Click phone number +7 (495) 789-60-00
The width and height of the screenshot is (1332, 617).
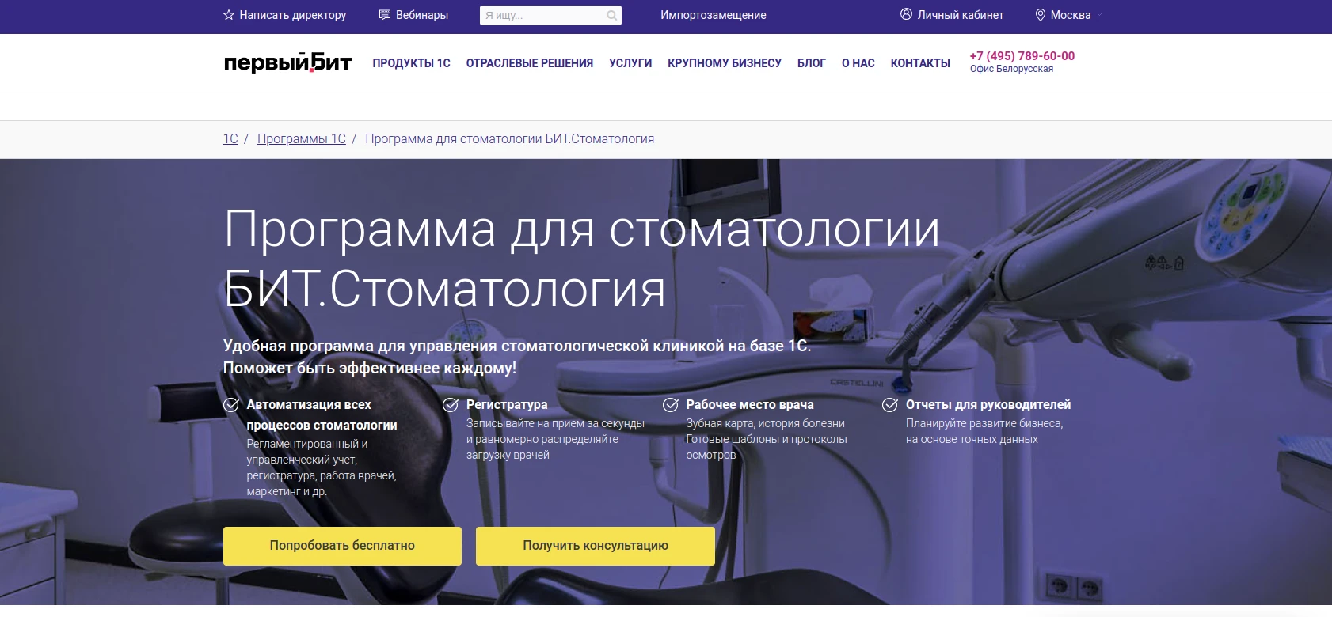tap(1022, 56)
